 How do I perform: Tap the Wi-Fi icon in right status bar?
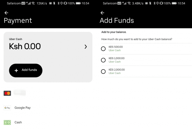point(129,3)
